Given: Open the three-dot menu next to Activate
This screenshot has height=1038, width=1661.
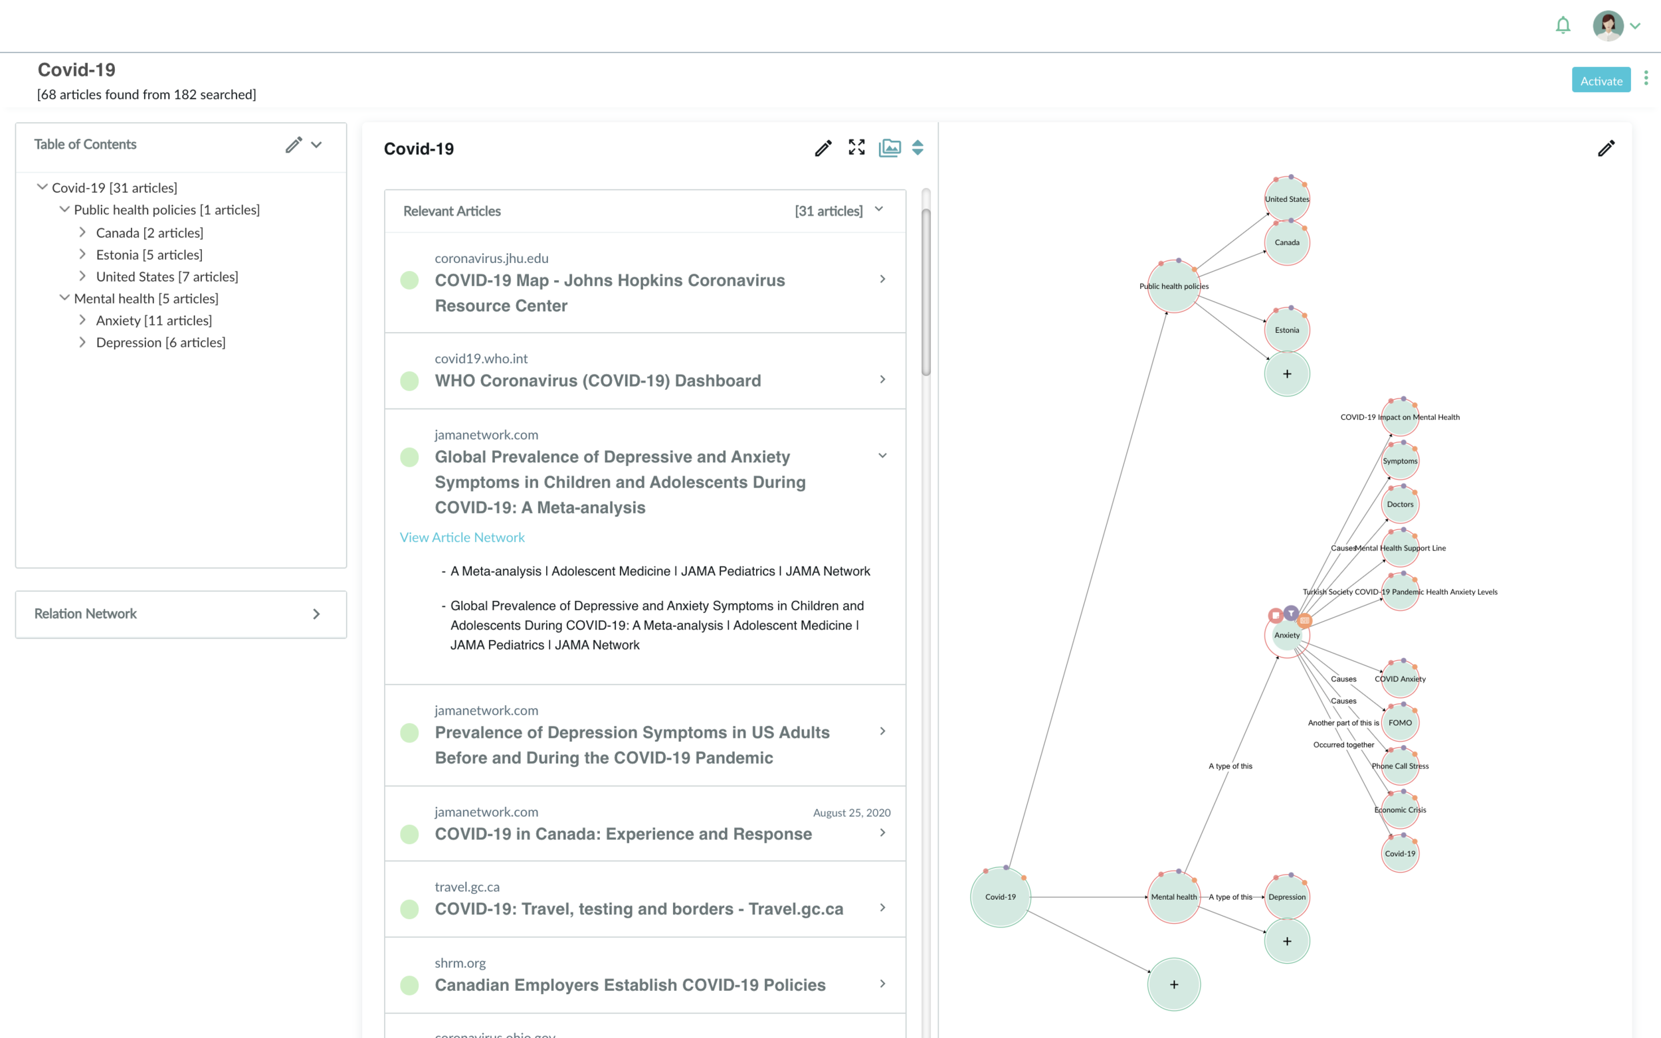Looking at the screenshot, I should pyautogui.click(x=1646, y=79).
